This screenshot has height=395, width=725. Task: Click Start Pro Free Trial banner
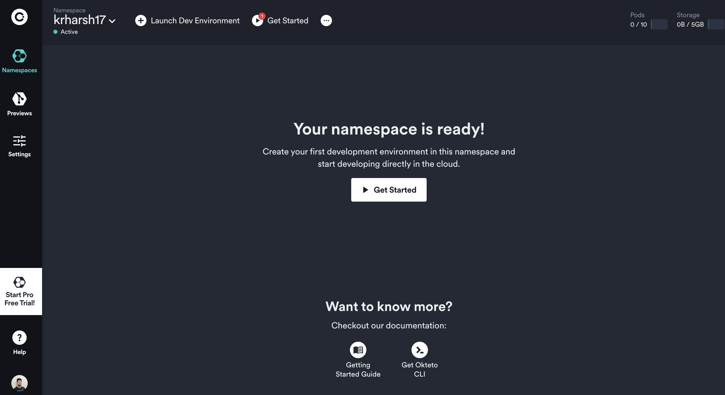click(x=21, y=291)
